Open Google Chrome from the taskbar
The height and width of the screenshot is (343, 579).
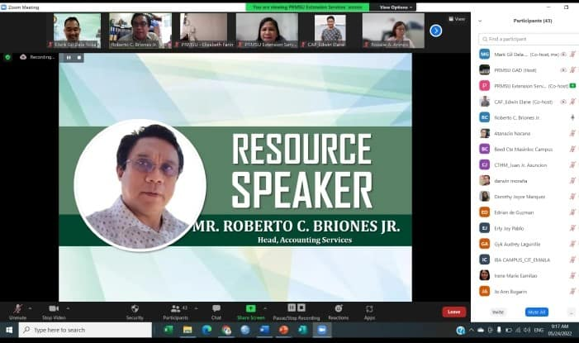[x=226, y=330]
